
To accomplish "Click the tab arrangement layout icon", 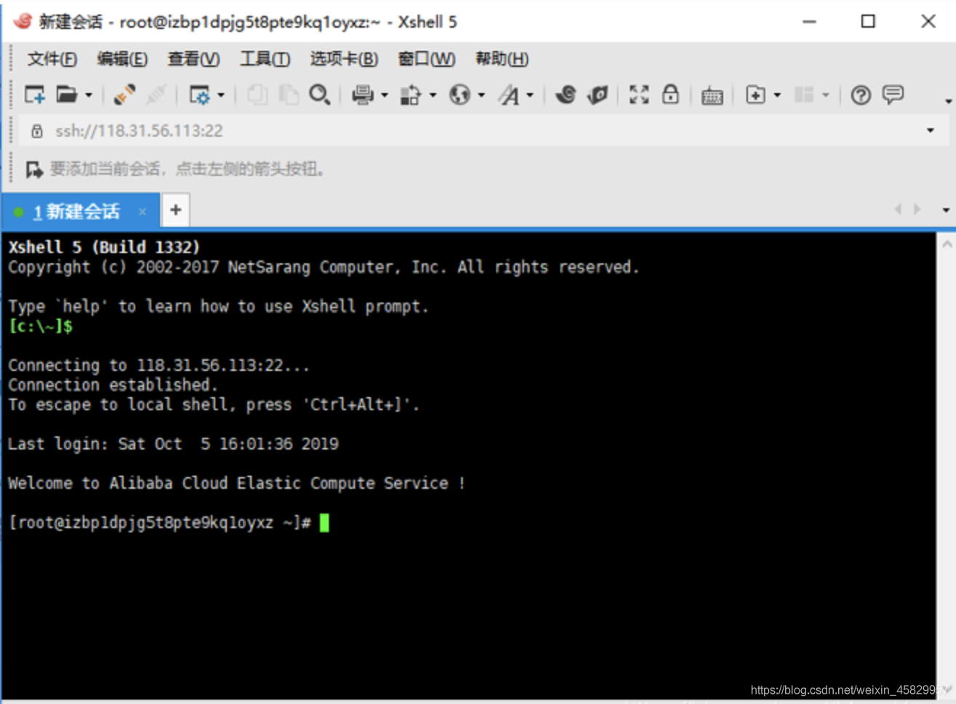I will point(804,95).
